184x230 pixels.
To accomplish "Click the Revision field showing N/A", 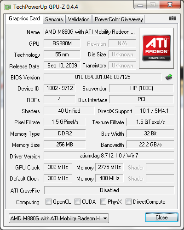I will point(122,43).
